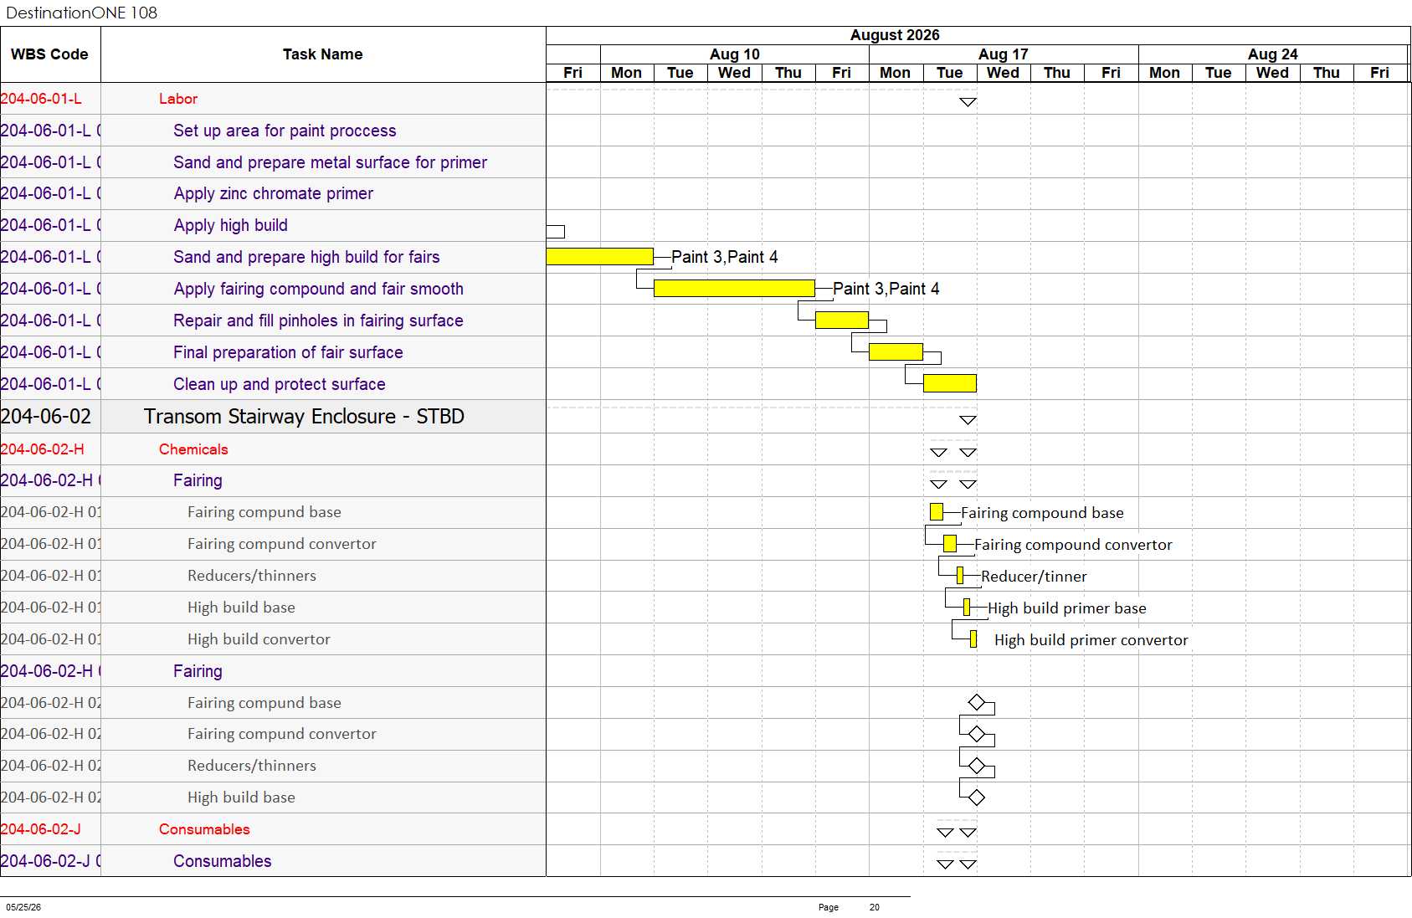Select 'Sand and prepare high build for fairs'

pos(306,257)
